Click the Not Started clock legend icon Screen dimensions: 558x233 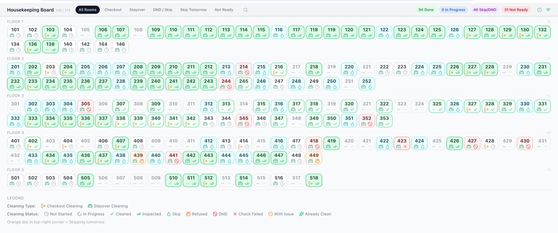pos(46,214)
